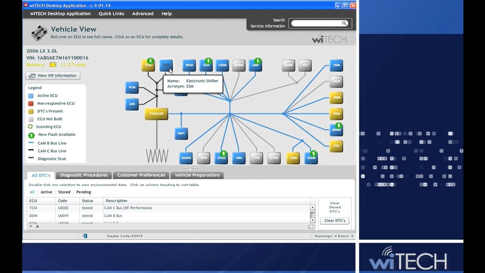Click DTC table scrollbar up arrow
The image size is (485, 273).
pos(313,207)
